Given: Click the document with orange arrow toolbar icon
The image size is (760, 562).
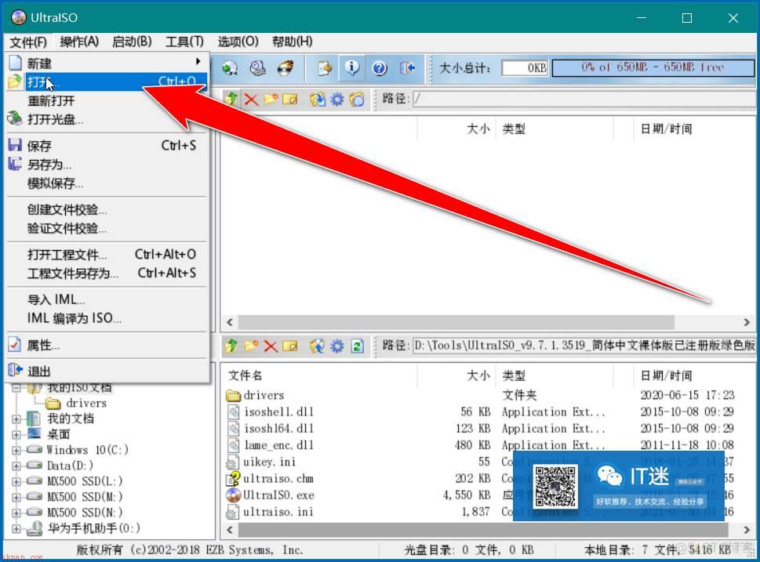Looking at the screenshot, I should click(325, 68).
